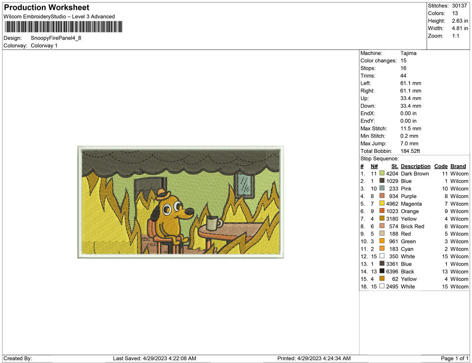The height and width of the screenshot is (363, 472).
Task: Select the stop 11 Cyan swatch
Action: coord(382,248)
